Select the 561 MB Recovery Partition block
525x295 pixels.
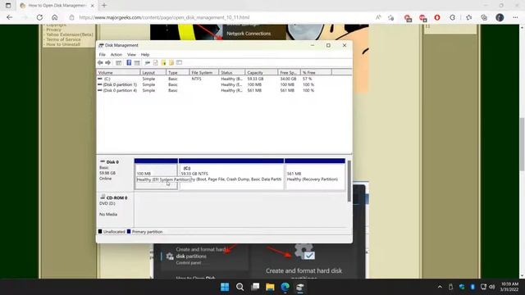315,175
